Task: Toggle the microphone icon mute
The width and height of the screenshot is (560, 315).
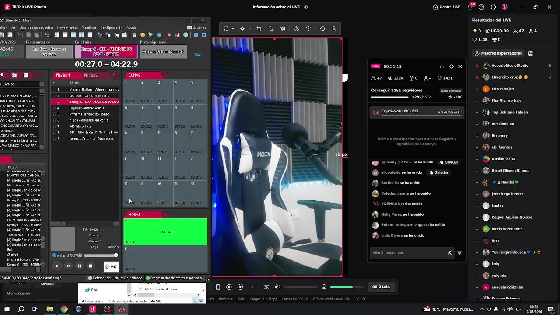Action: tap(324, 287)
